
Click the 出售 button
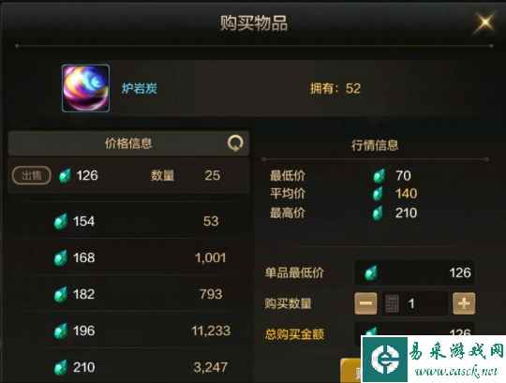pos(32,175)
